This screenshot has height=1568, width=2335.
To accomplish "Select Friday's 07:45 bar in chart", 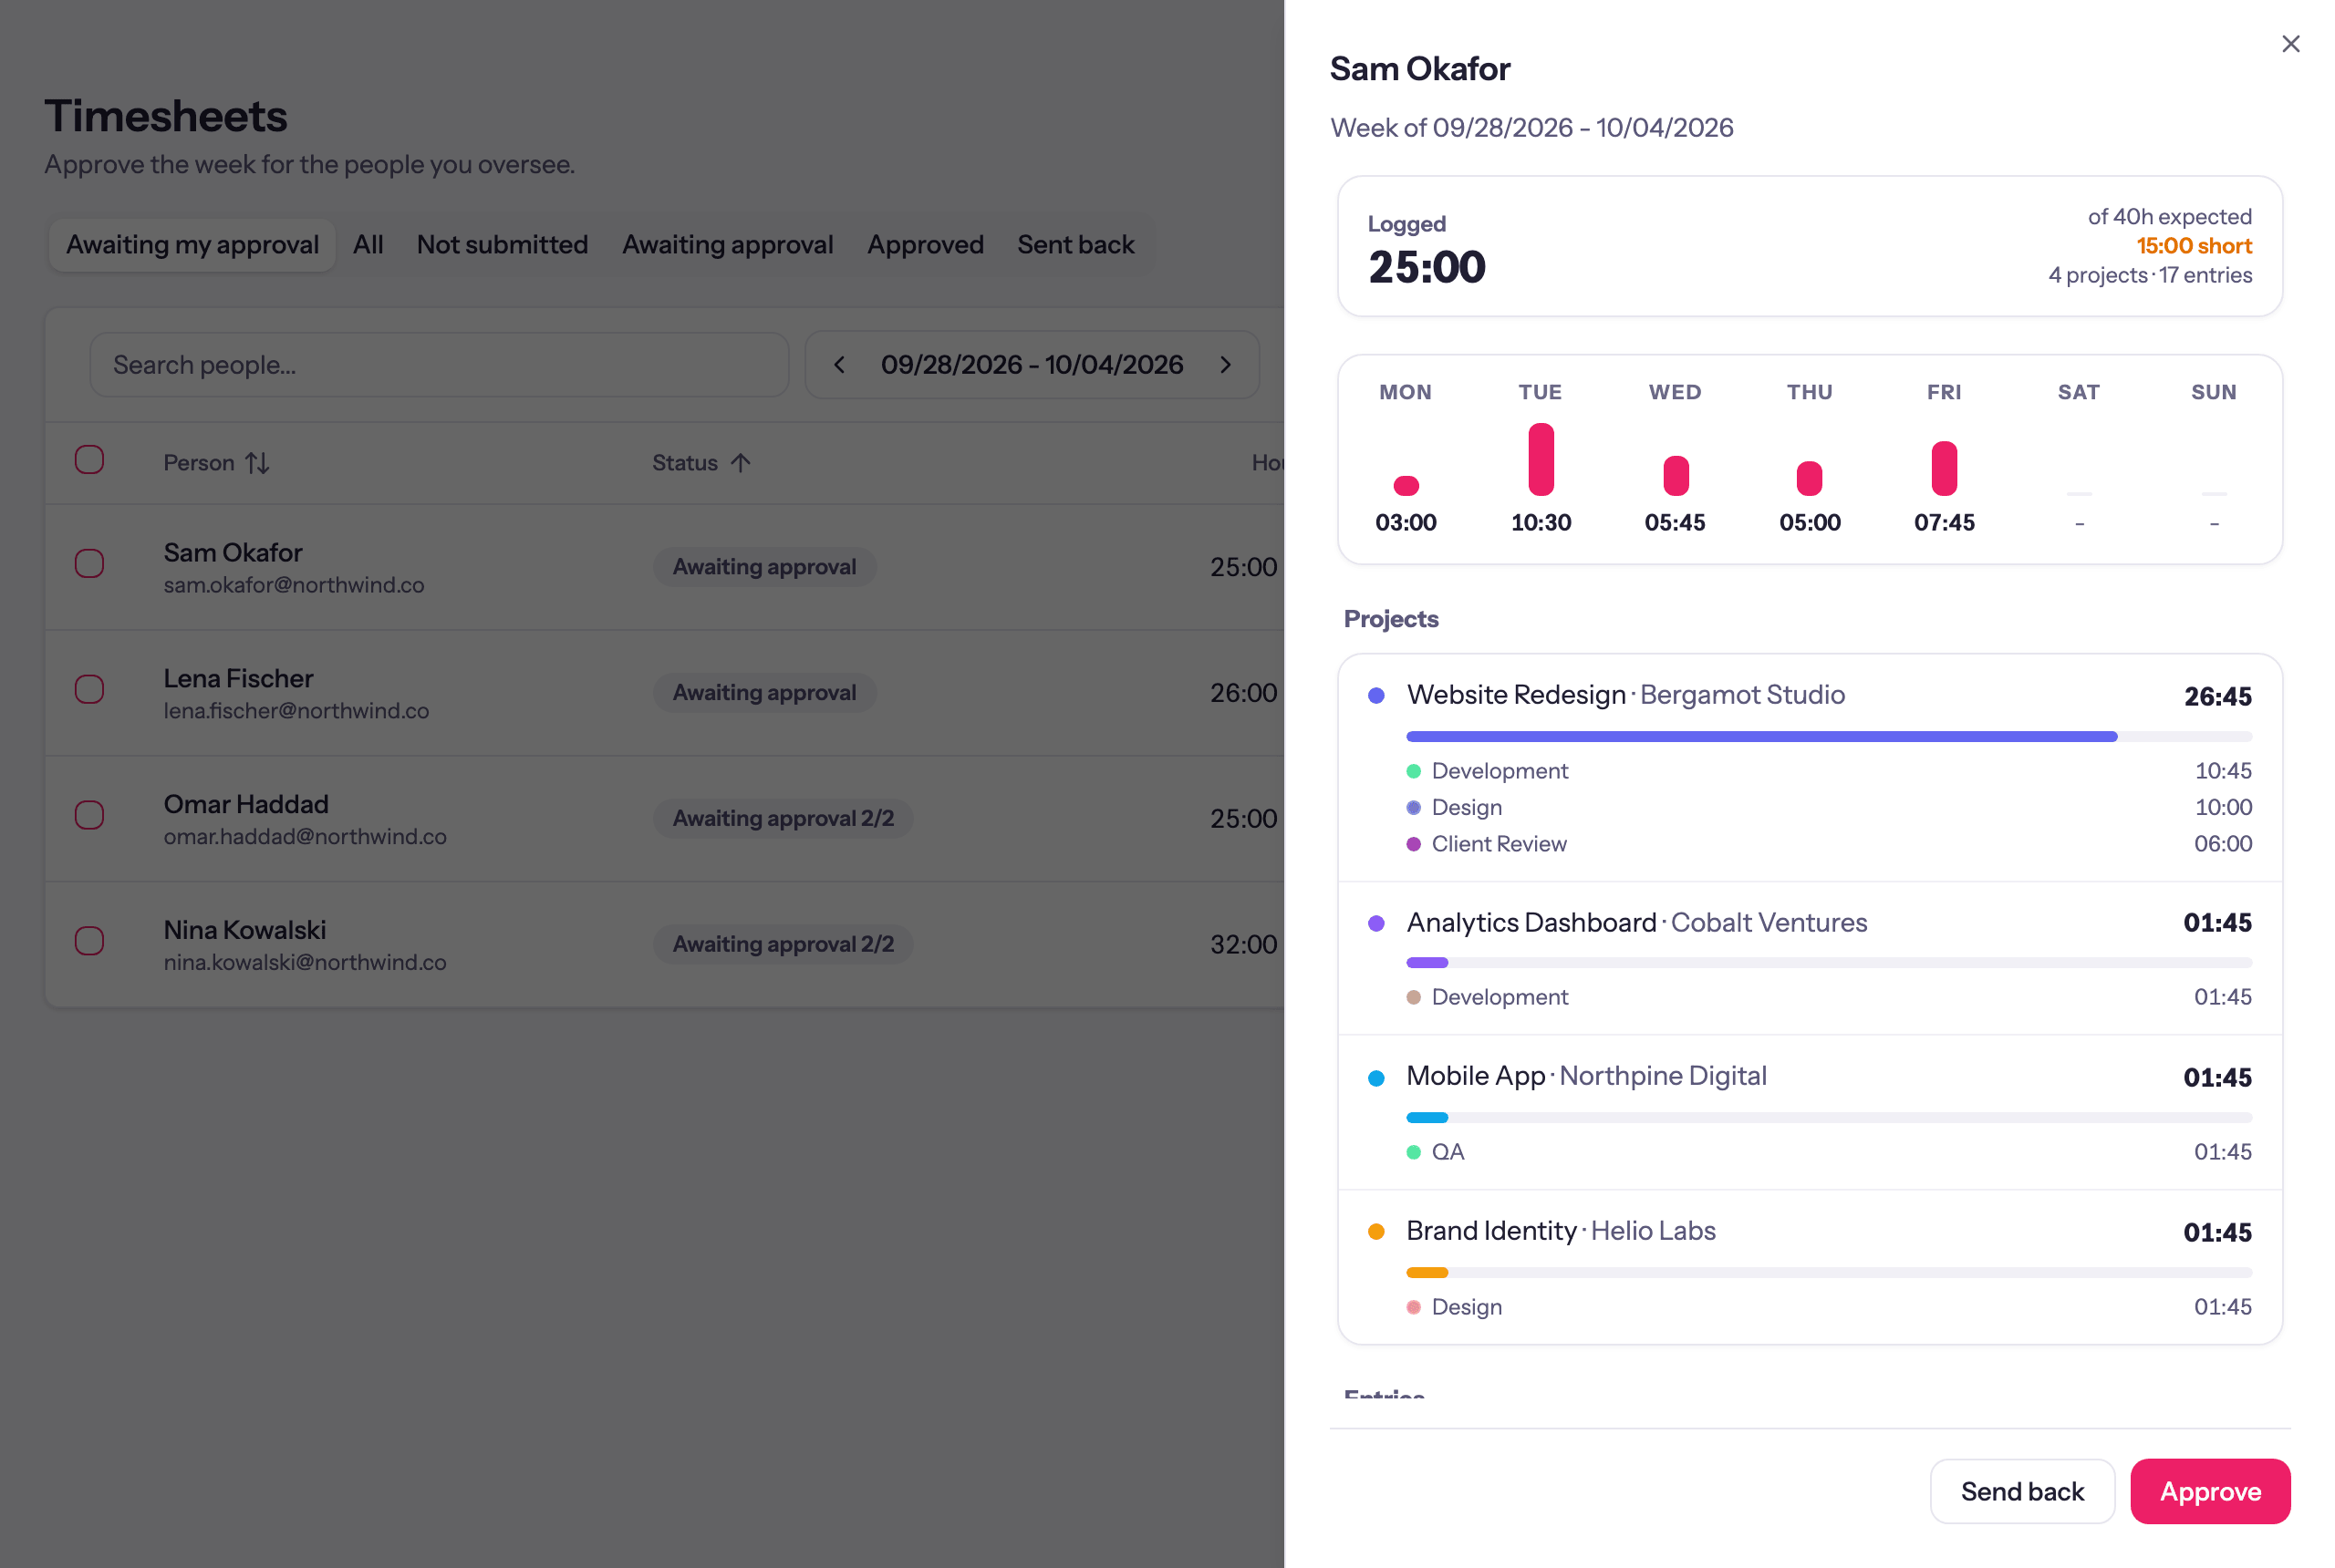I will click(1944, 468).
